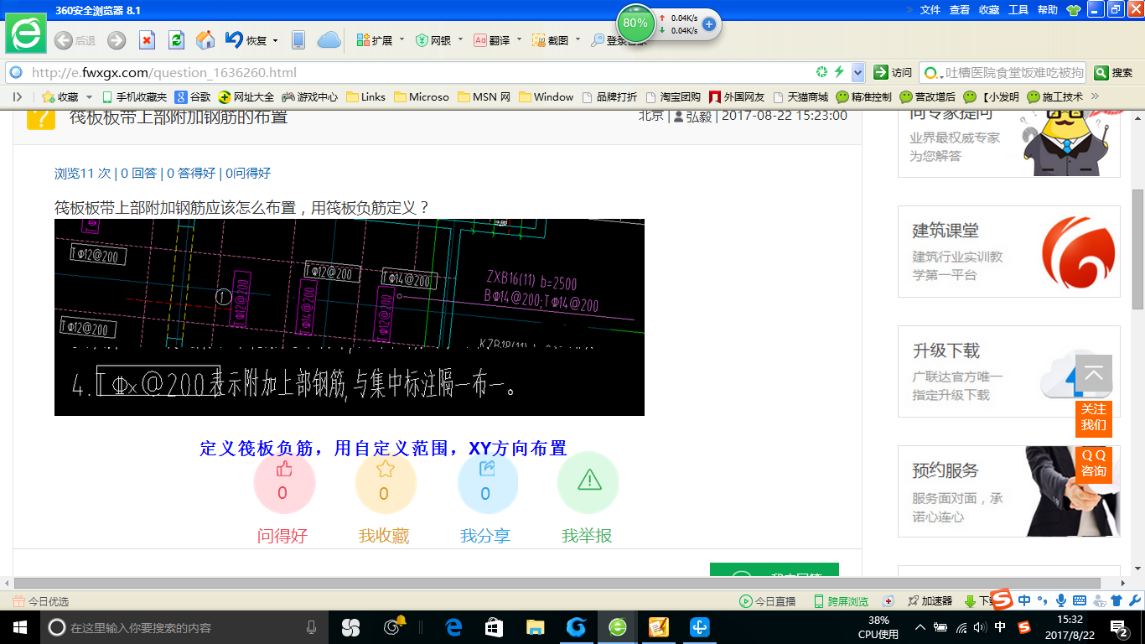The width and height of the screenshot is (1145, 644).
Task: Open the Microsoft Edge taskbar icon
Action: point(453,626)
